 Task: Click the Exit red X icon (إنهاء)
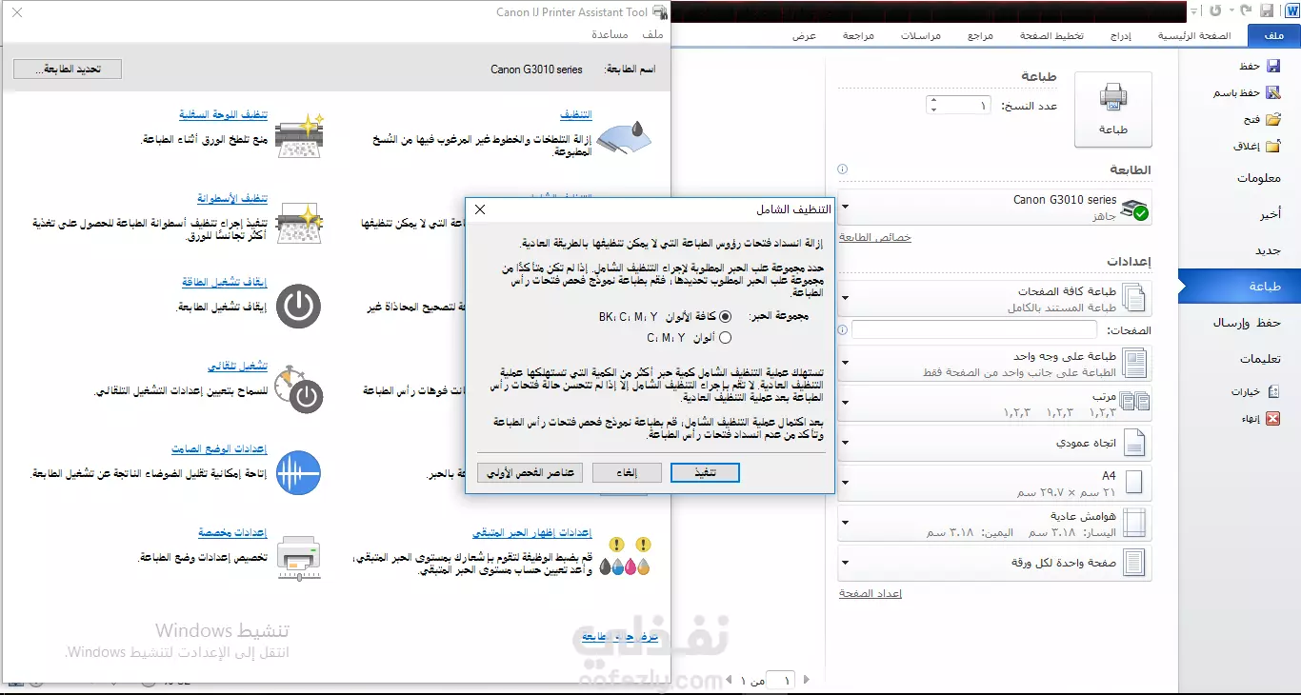(x=1271, y=418)
